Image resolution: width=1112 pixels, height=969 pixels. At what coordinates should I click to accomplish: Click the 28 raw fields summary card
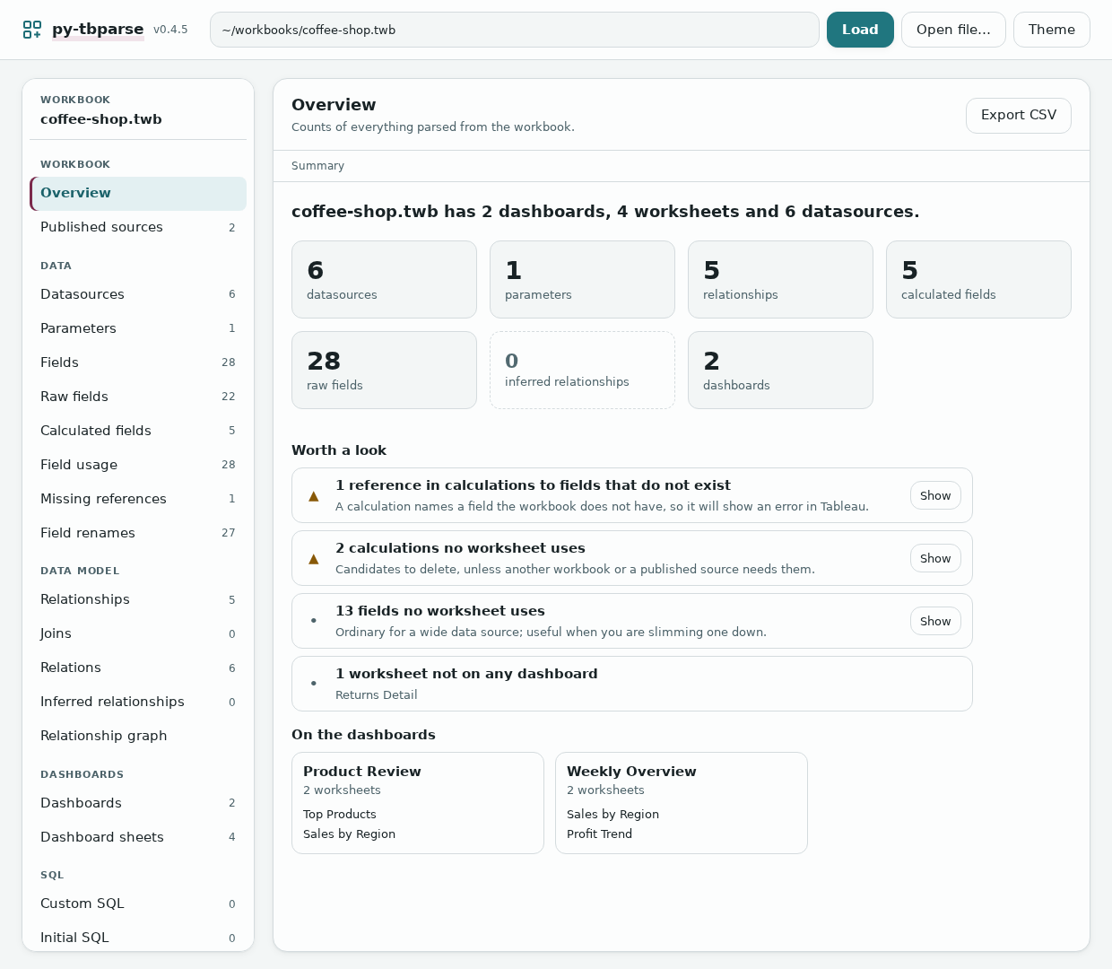pyautogui.click(x=384, y=370)
